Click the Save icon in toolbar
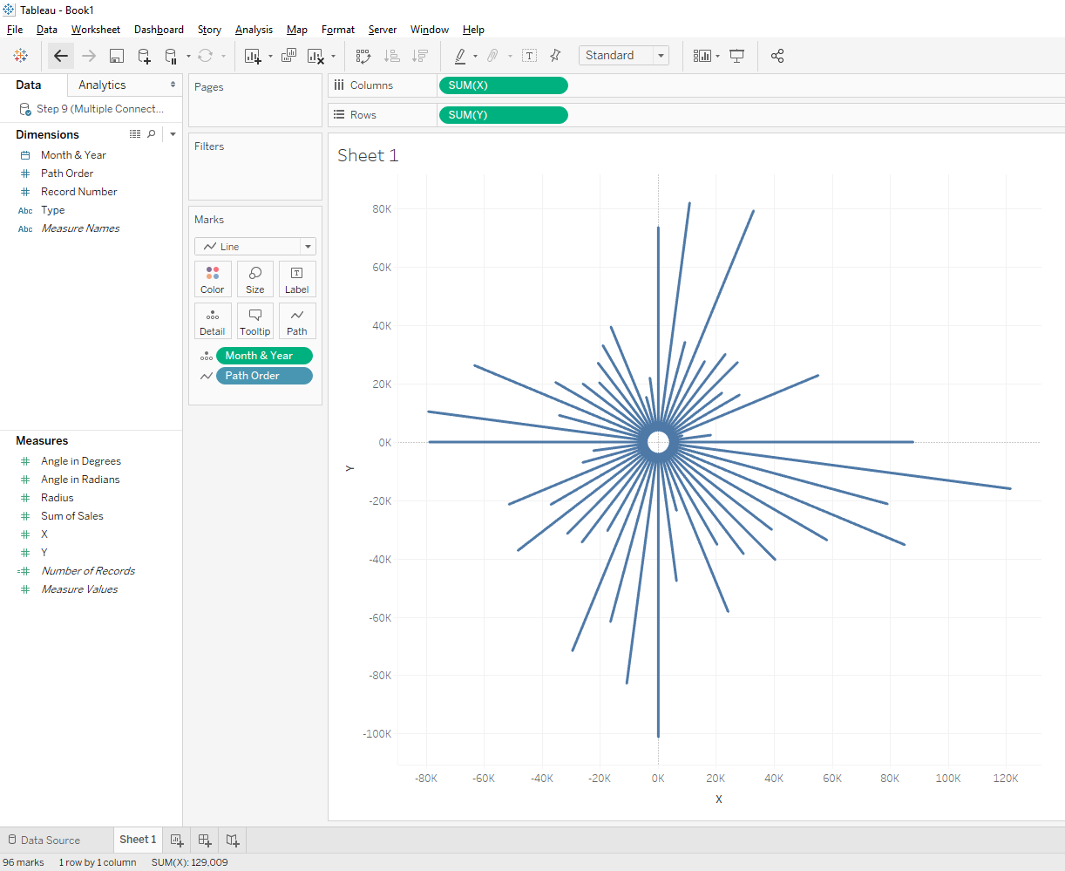This screenshot has width=1065, height=871. 116,56
